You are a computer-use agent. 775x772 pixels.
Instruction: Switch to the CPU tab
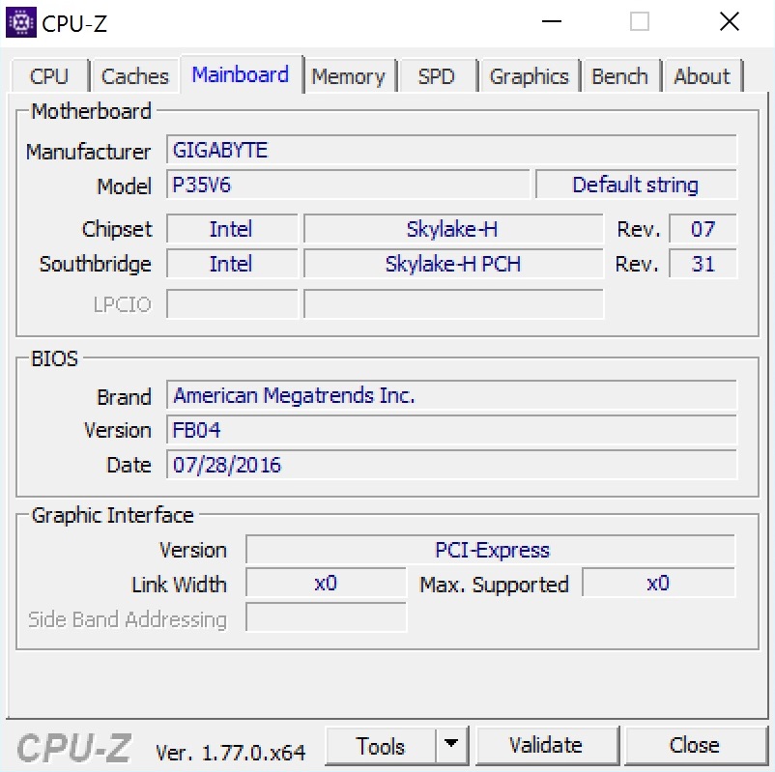point(49,76)
